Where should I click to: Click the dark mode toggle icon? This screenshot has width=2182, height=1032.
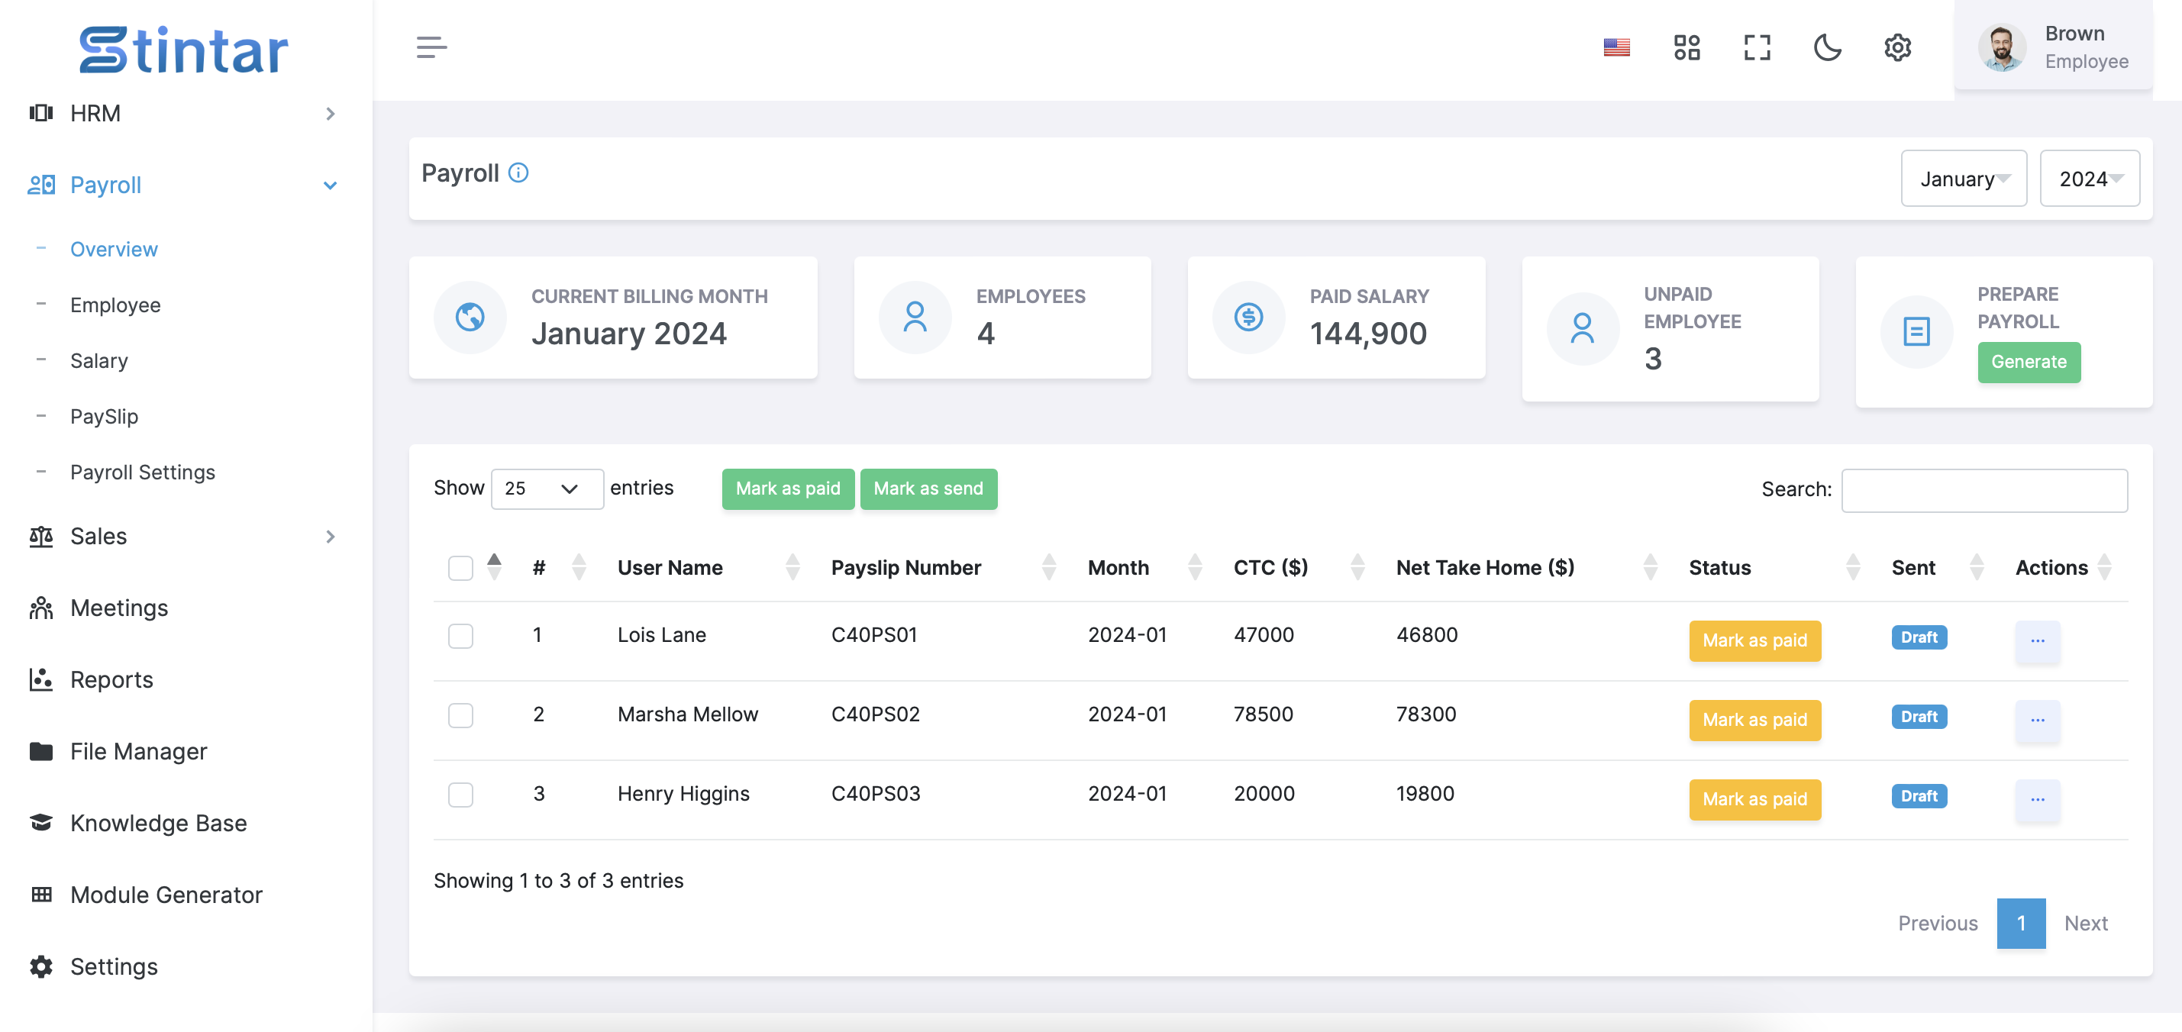pyautogui.click(x=1827, y=46)
